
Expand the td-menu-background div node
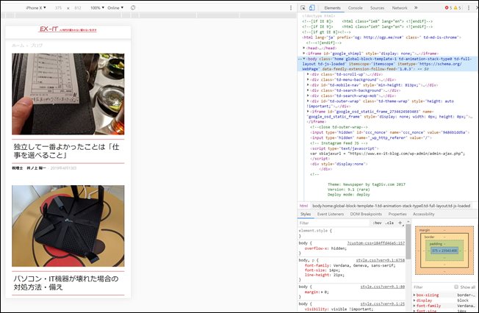308,79
